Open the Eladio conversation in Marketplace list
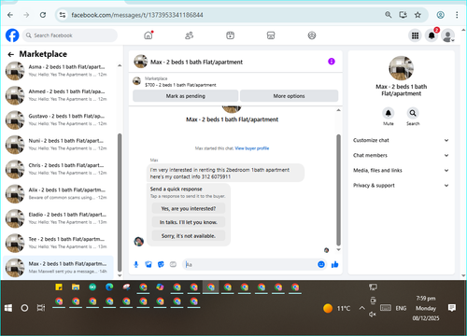 (58, 218)
